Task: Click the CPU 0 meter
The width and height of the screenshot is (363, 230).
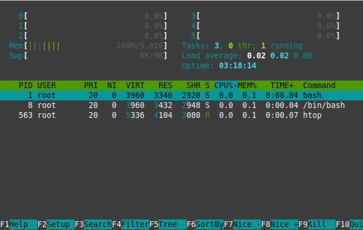Action: pos(93,16)
